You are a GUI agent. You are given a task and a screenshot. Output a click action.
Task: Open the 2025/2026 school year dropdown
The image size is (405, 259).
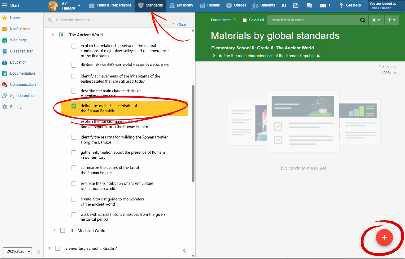click(x=17, y=251)
